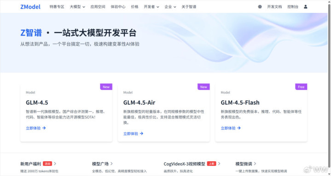Screen dimensions: 331x176
Task: Open 控制台 link in header
Action: pyautogui.click(x=293, y=7)
